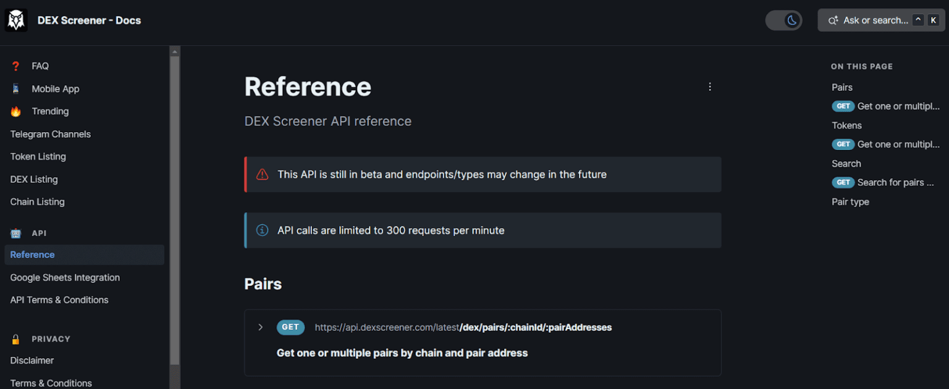Click the DEX Screener owl logo
The image size is (949, 389).
[x=16, y=20]
